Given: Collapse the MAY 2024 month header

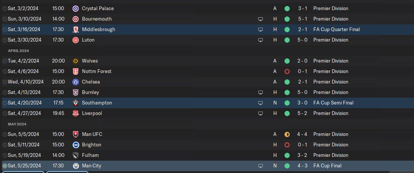Looking at the screenshot, I should coord(17,124).
